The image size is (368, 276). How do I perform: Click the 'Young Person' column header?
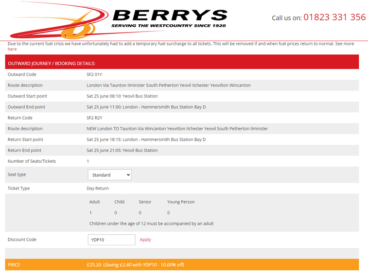click(x=181, y=202)
